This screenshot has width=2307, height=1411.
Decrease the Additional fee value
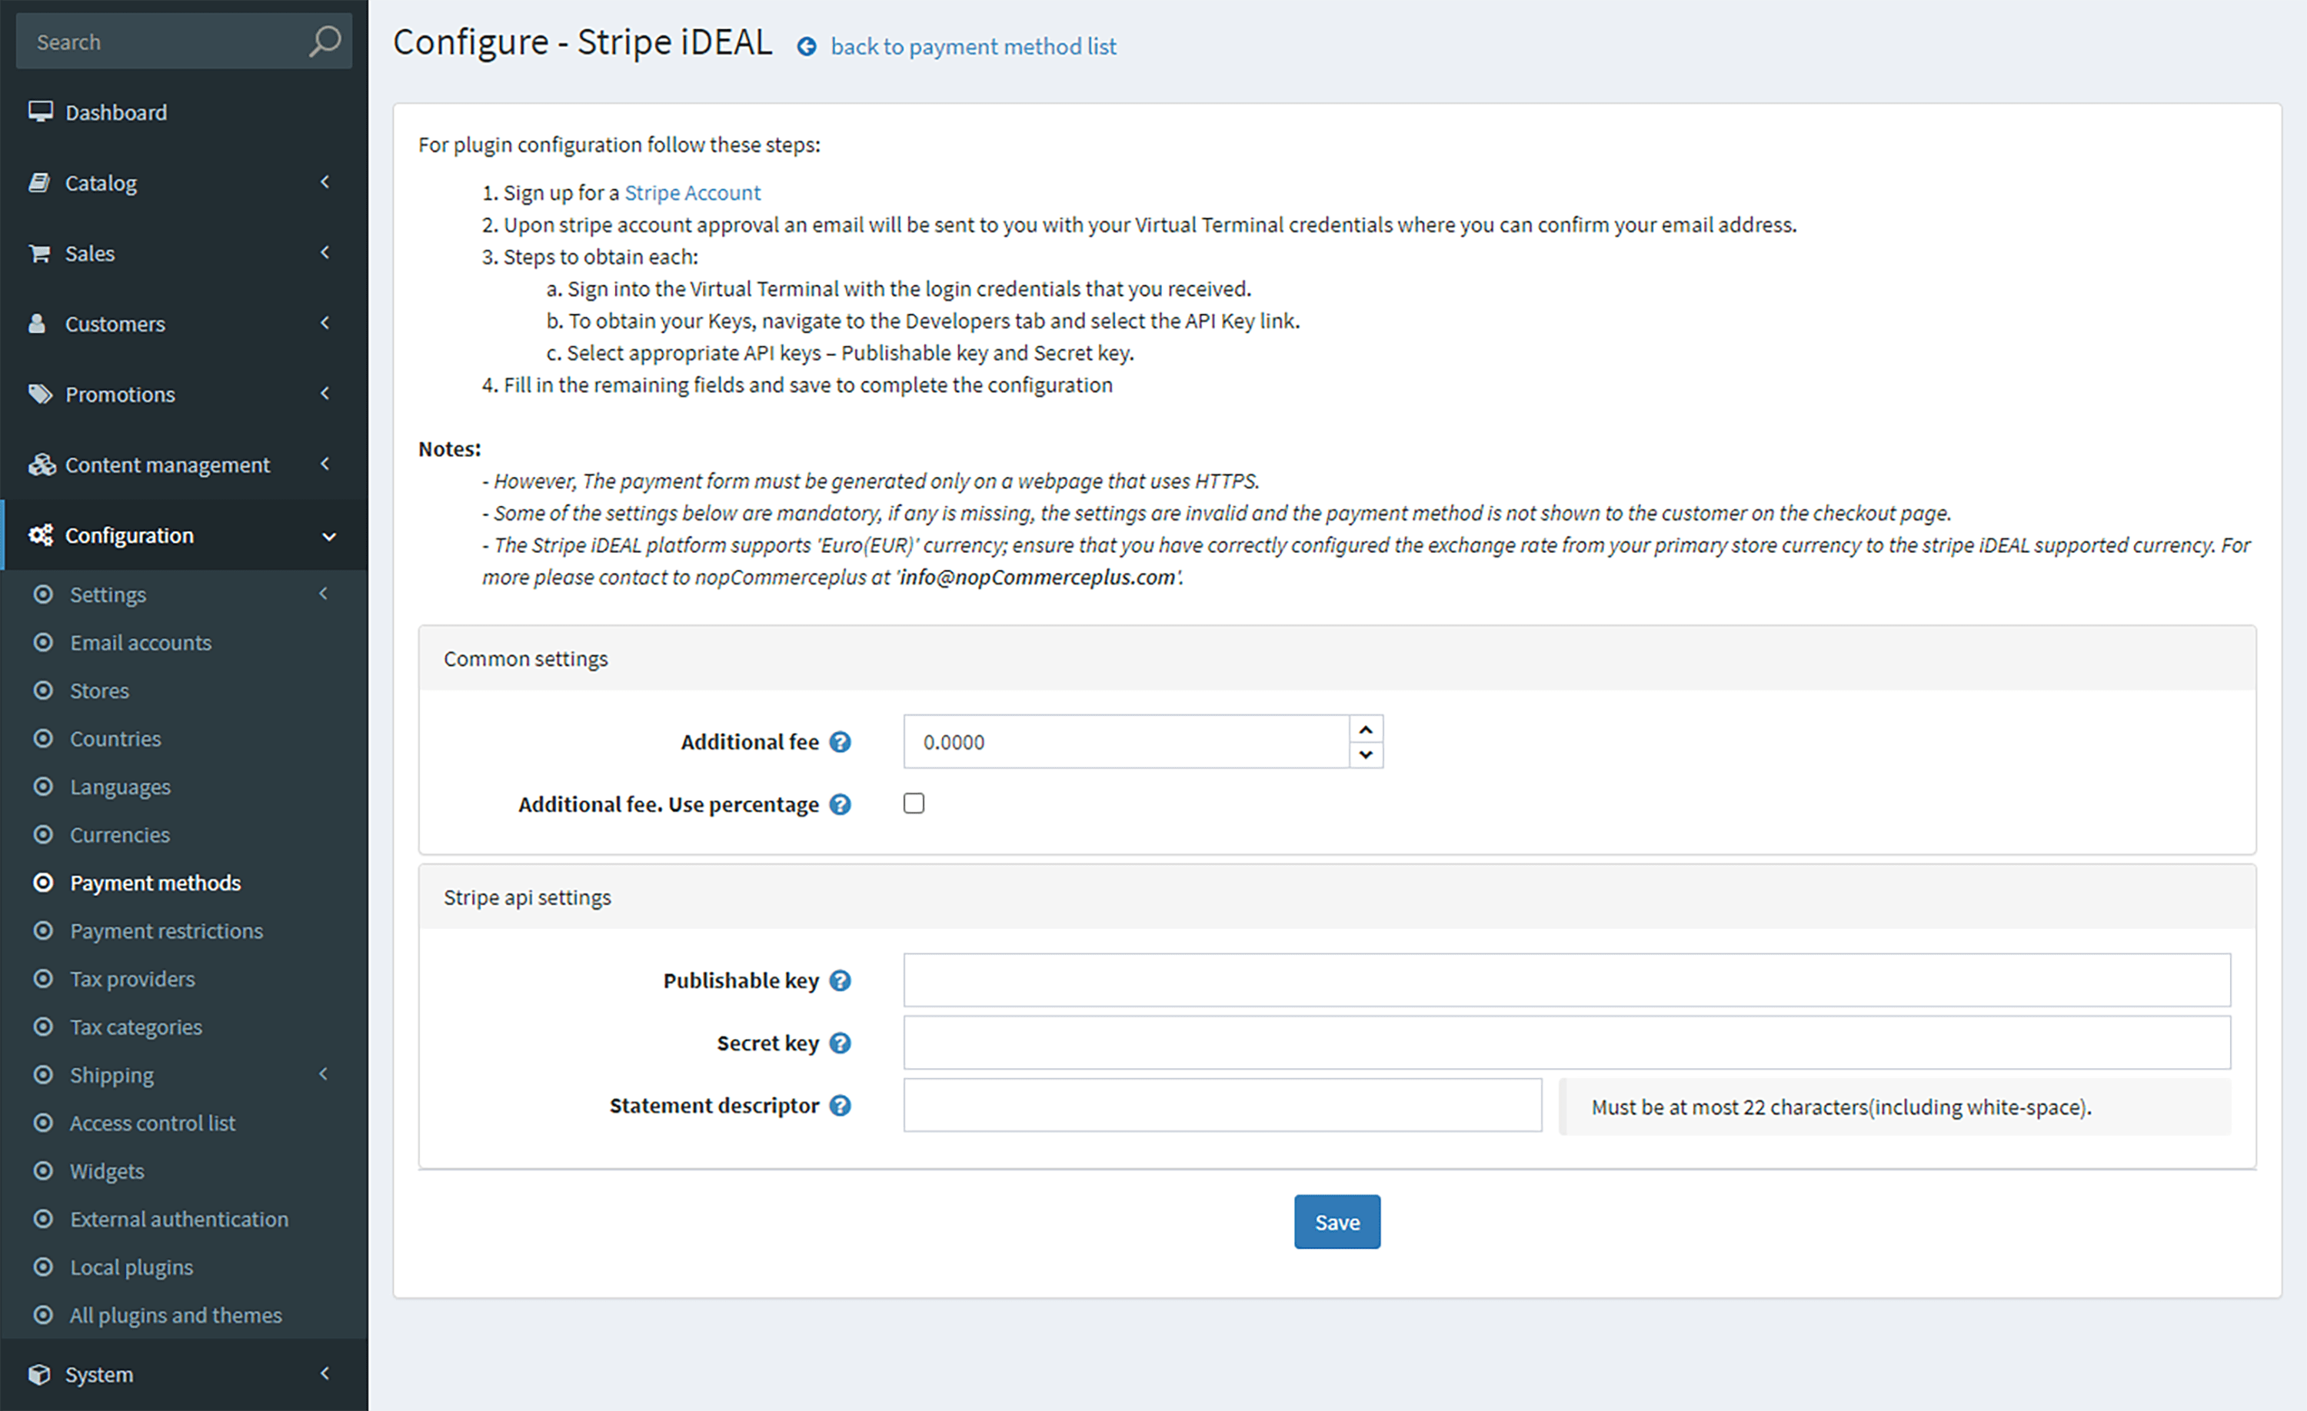(x=1366, y=754)
